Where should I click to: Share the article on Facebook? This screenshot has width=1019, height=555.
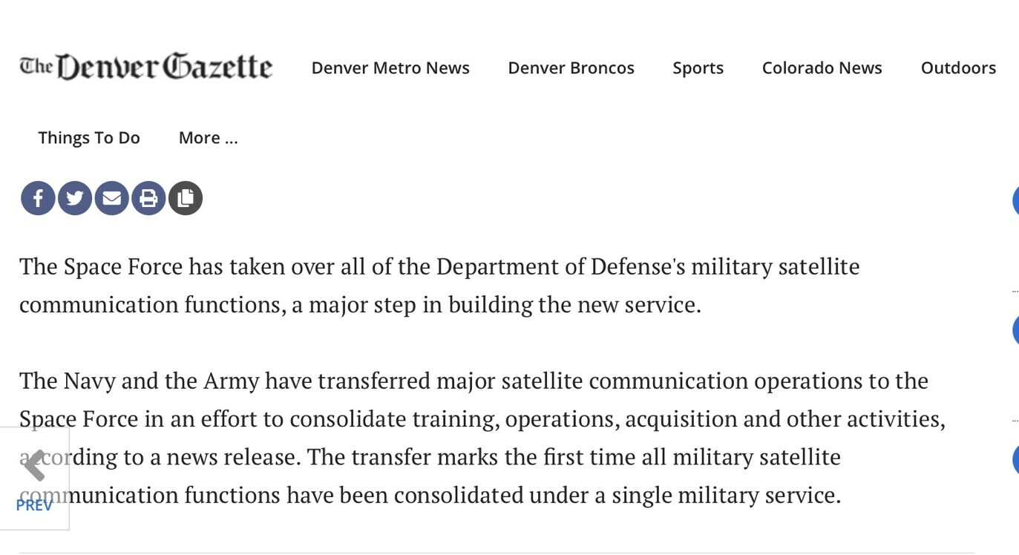point(38,198)
